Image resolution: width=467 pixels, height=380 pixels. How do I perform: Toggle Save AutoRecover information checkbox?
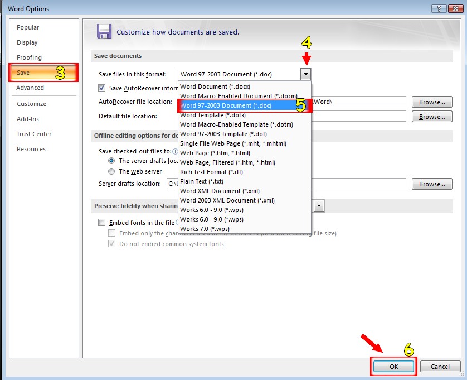pos(102,88)
